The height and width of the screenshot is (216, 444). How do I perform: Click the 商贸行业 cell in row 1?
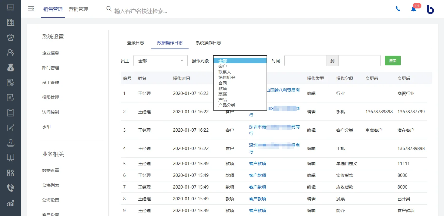[406, 93]
